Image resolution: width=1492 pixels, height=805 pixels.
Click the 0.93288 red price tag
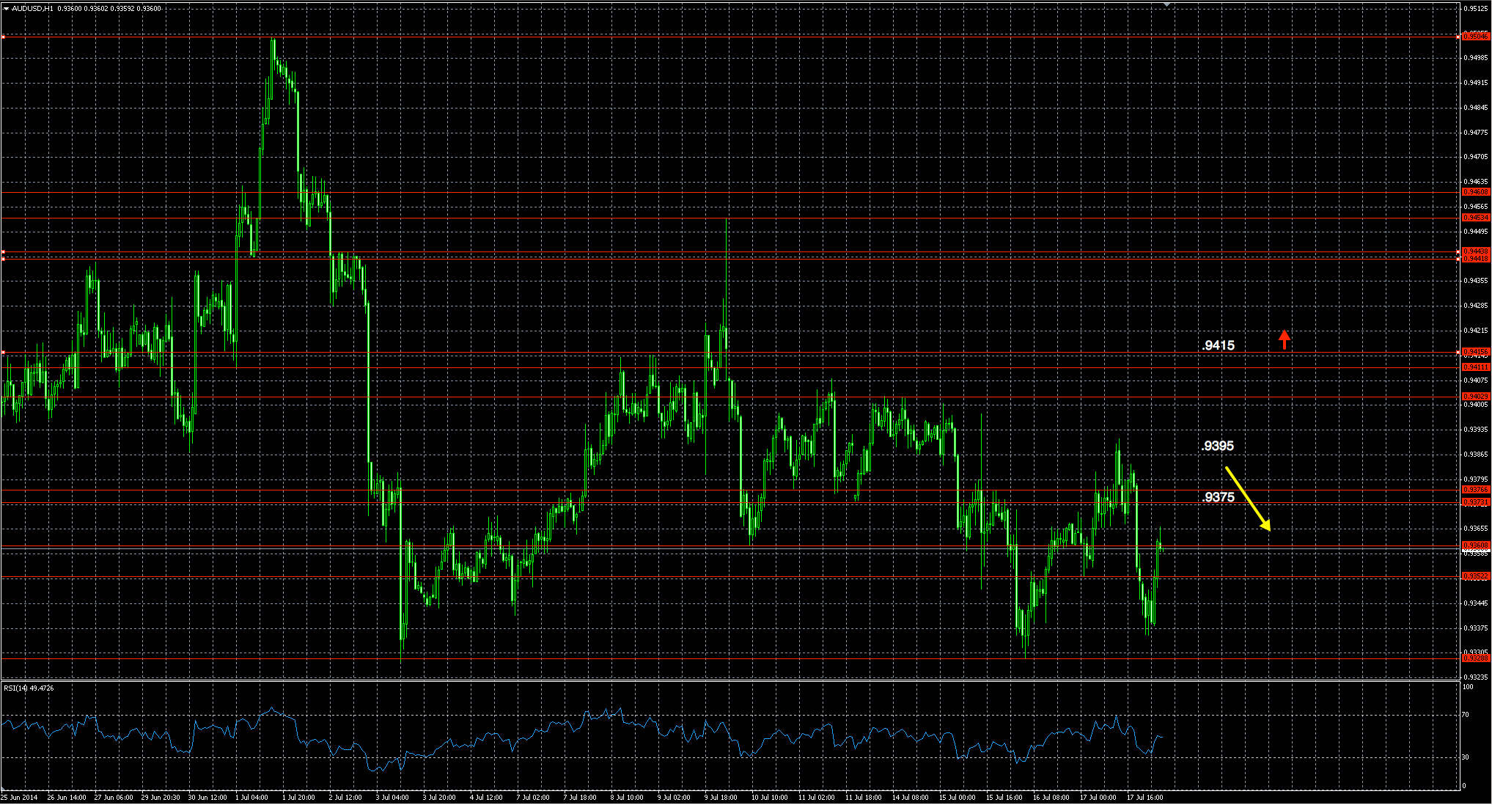pos(1476,658)
